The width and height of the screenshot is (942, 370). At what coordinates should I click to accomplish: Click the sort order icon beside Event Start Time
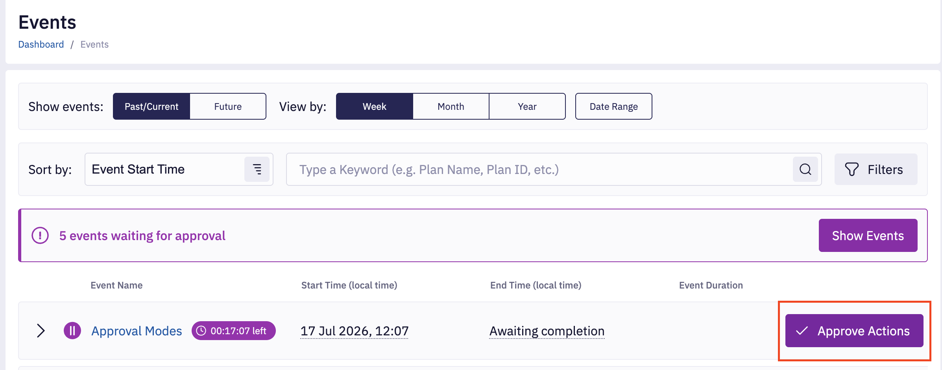pyautogui.click(x=257, y=169)
